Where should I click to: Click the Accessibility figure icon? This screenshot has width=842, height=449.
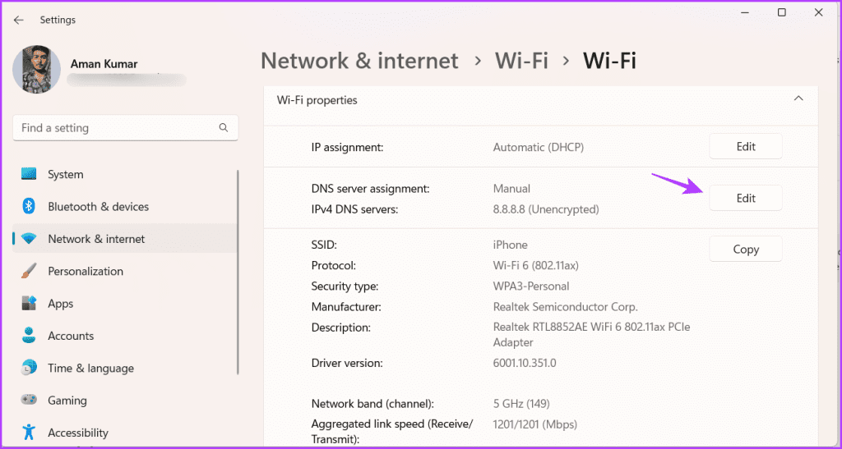[29, 433]
